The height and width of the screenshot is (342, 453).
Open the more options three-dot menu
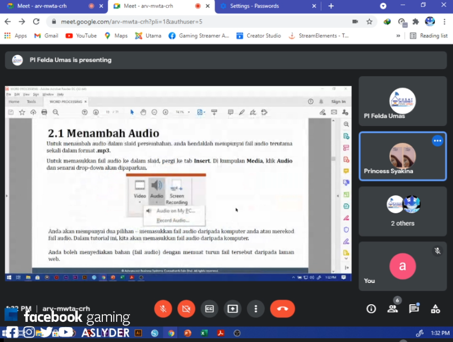(x=256, y=308)
